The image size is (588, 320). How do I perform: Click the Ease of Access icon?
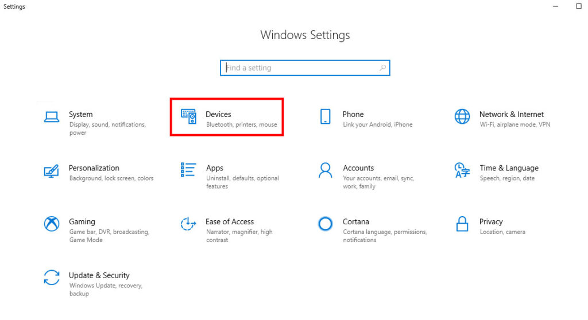pos(188,224)
